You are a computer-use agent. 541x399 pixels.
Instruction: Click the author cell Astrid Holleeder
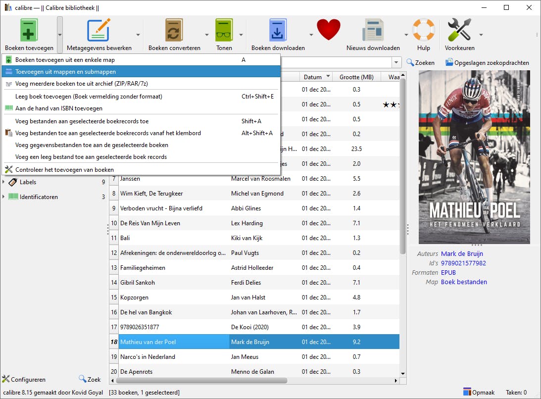point(264,268)
